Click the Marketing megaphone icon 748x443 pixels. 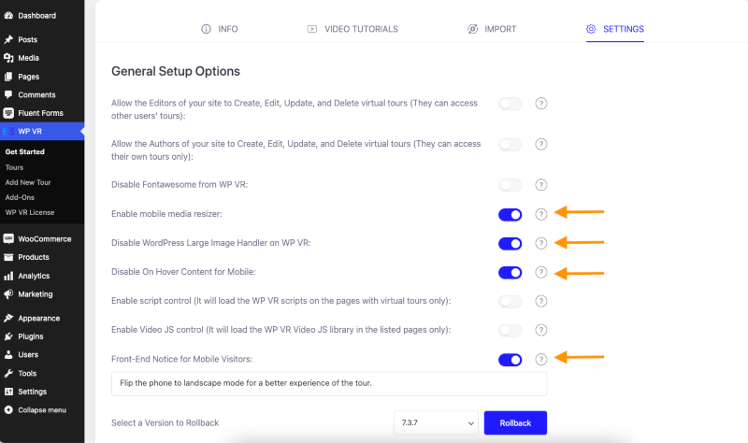pyautogui.click(x=8, y=294)
